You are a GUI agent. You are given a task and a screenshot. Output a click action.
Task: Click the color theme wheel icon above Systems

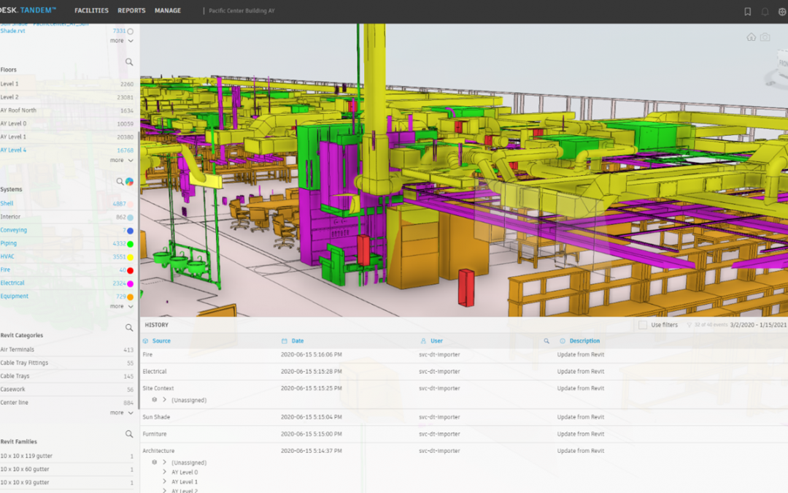(x=130, y=182)
